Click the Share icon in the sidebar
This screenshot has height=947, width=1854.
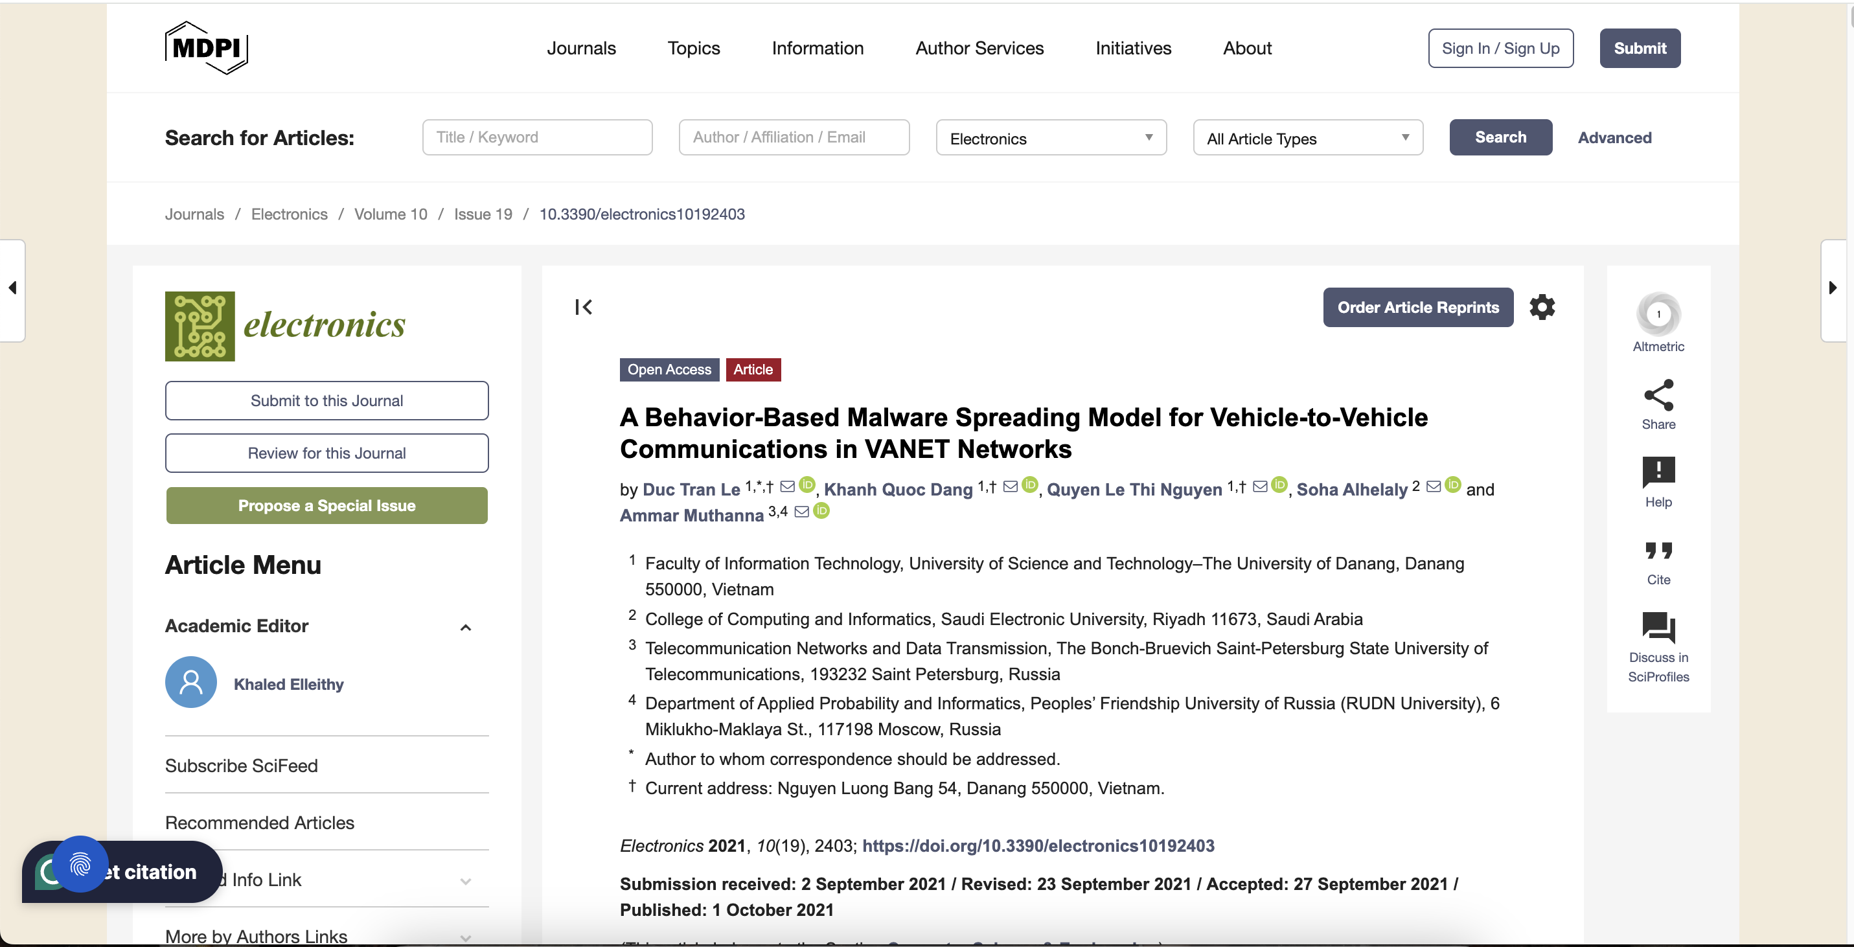coord(1658,396)
